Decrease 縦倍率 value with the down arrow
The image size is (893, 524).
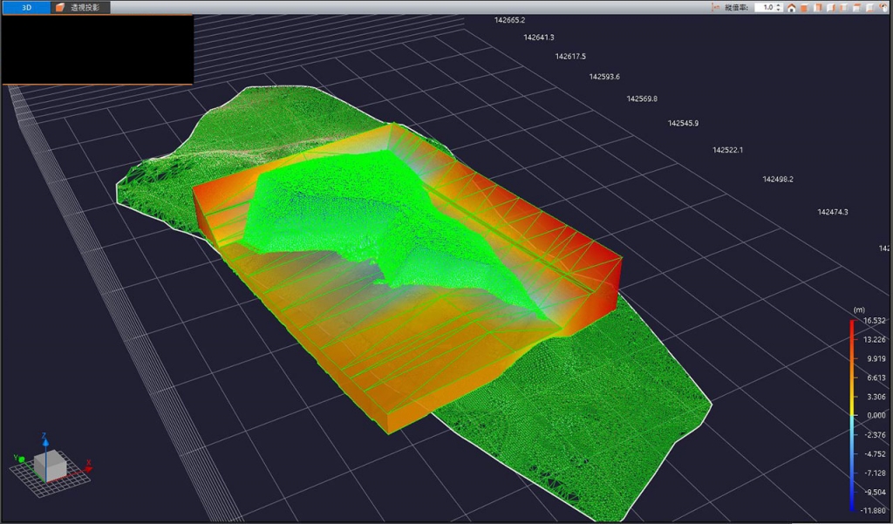point(779,10)
